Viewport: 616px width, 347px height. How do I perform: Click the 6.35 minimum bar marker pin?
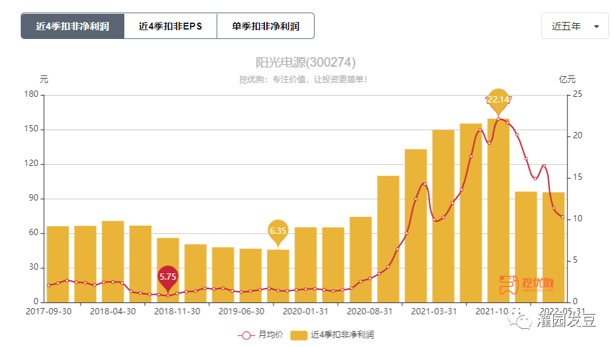tap(278, 232)
